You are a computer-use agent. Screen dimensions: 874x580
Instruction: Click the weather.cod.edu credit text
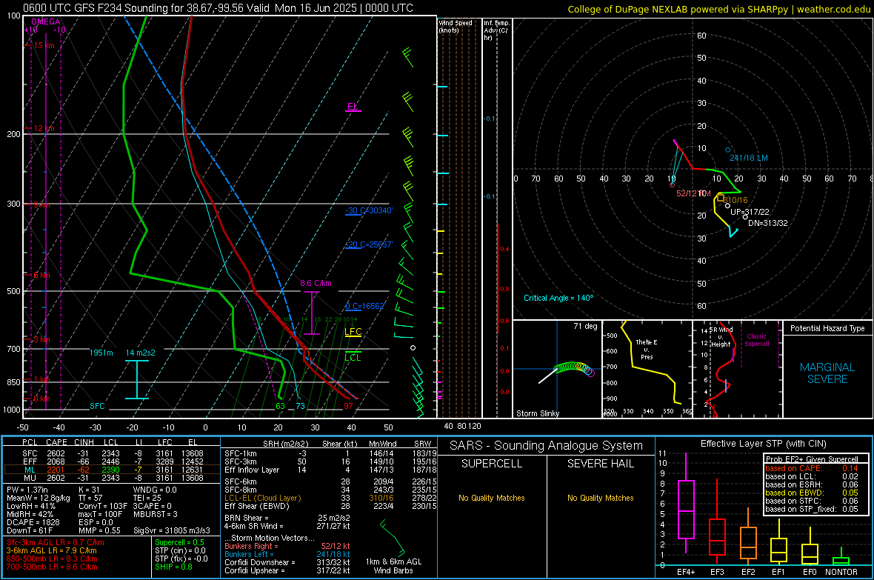[x=833, y=9]
